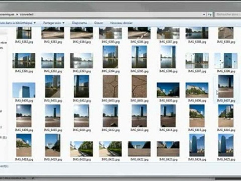Open the 'dans la bibliothèque' toolbar dropdown

click(18, 23)
